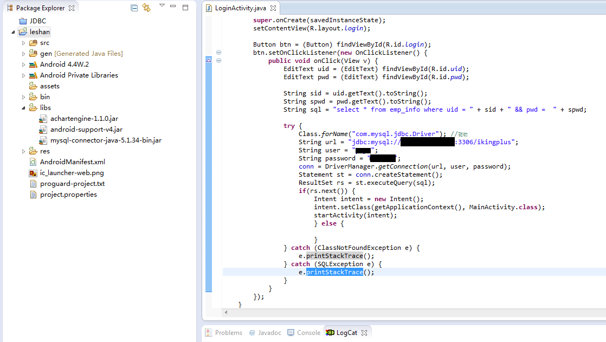This screenshot has height=342, width=606.
Task: Collapse the setOnClickListener code fold
Action: 218,53
